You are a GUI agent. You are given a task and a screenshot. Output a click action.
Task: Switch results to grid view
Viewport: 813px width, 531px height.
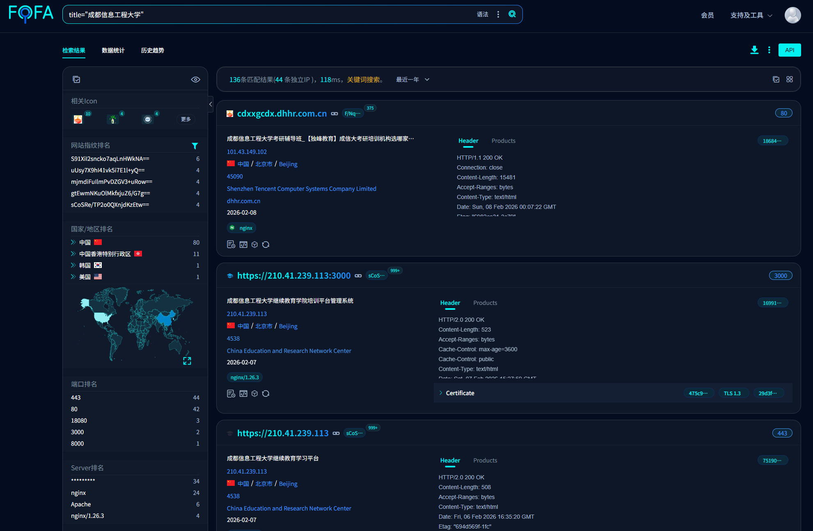click(x=790, y=79)
